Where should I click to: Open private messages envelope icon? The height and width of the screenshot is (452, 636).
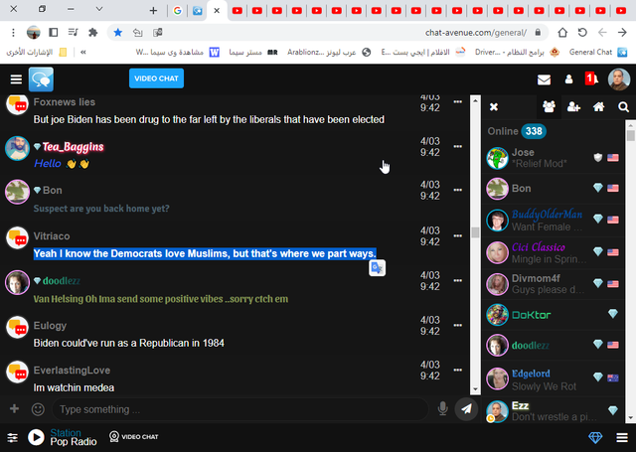[x=544, y=79]
